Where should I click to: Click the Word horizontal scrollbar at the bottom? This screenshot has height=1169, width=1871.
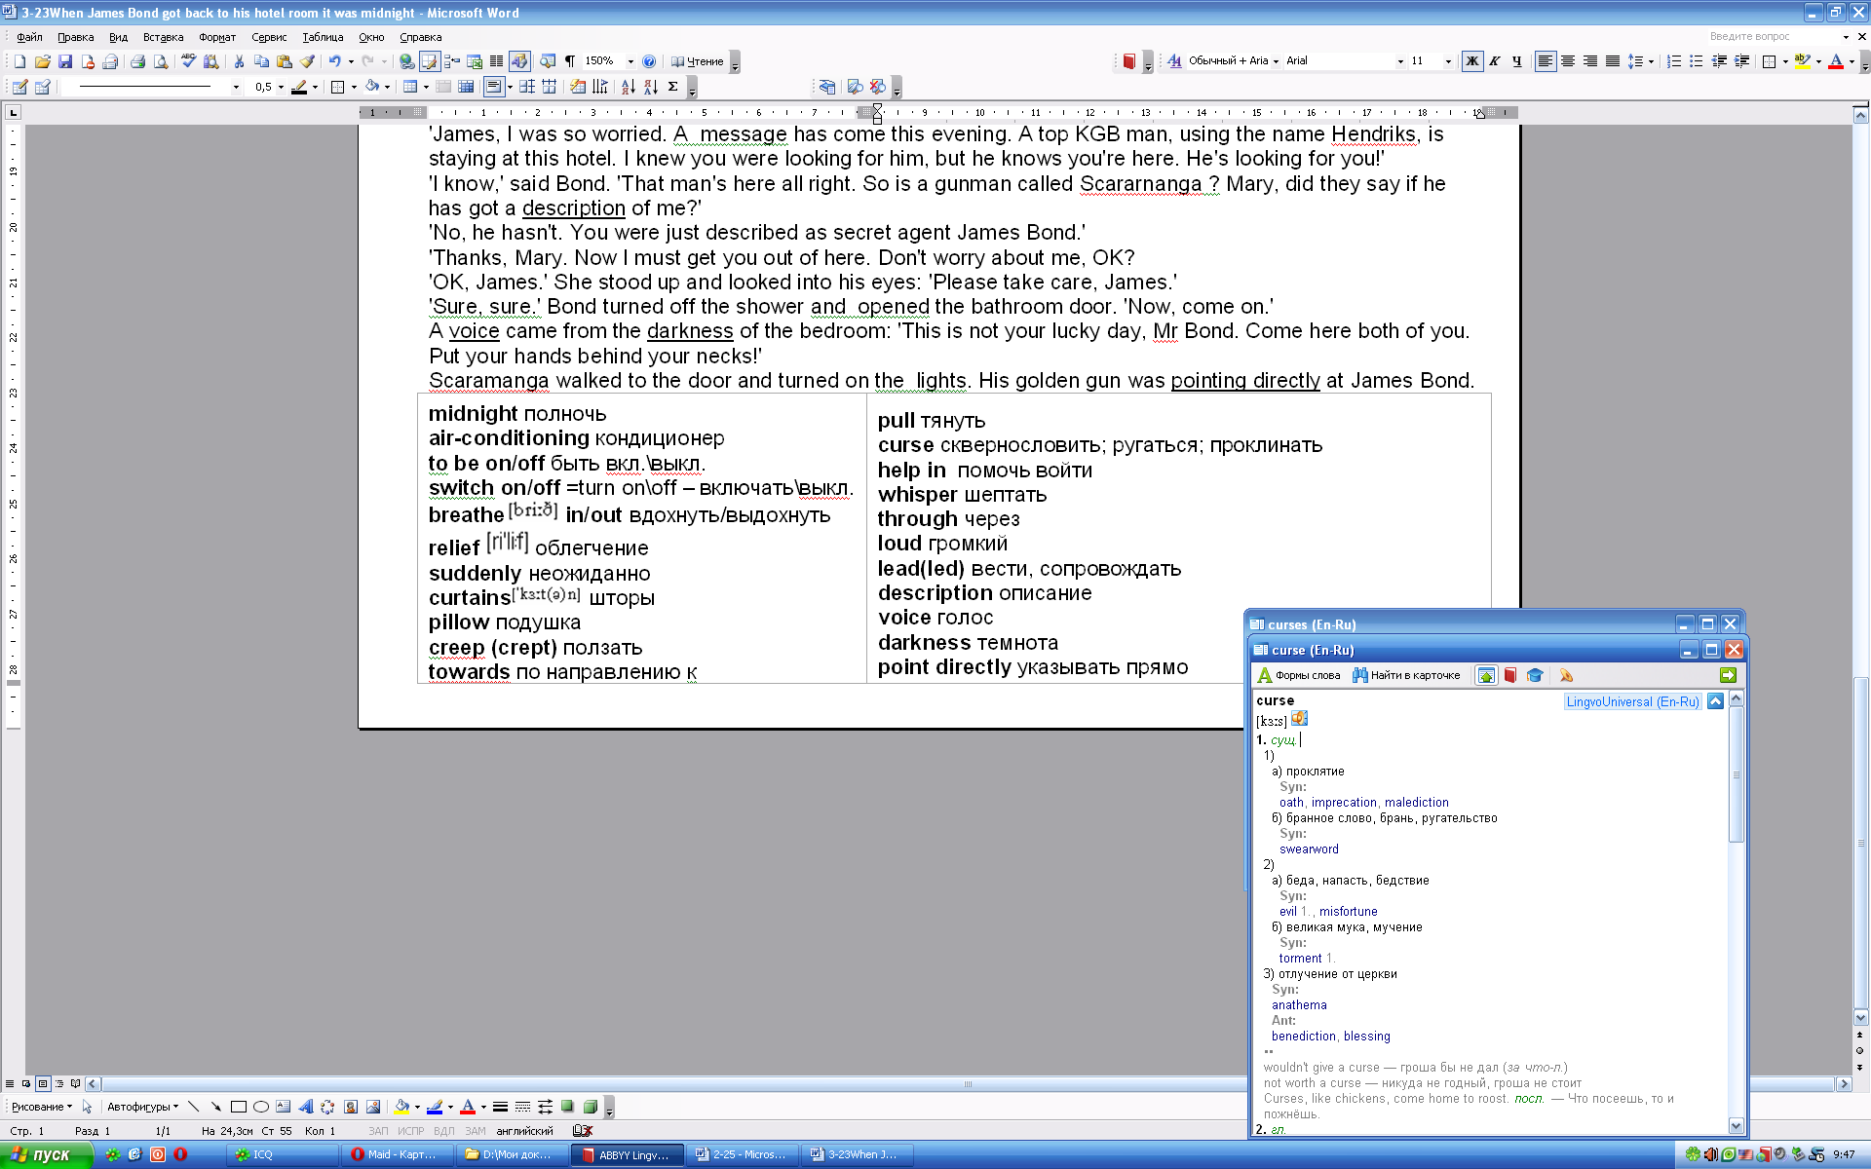click(967, 1083)
